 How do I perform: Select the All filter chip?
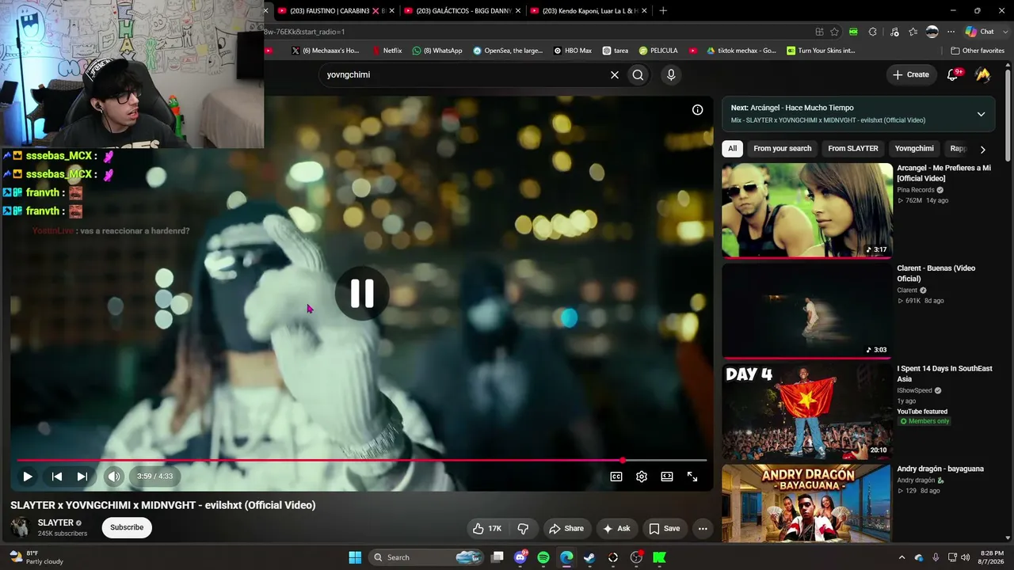point(733,149)
